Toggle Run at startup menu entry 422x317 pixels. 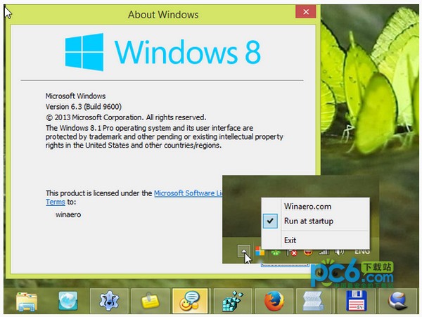click(x=315, y=221)
